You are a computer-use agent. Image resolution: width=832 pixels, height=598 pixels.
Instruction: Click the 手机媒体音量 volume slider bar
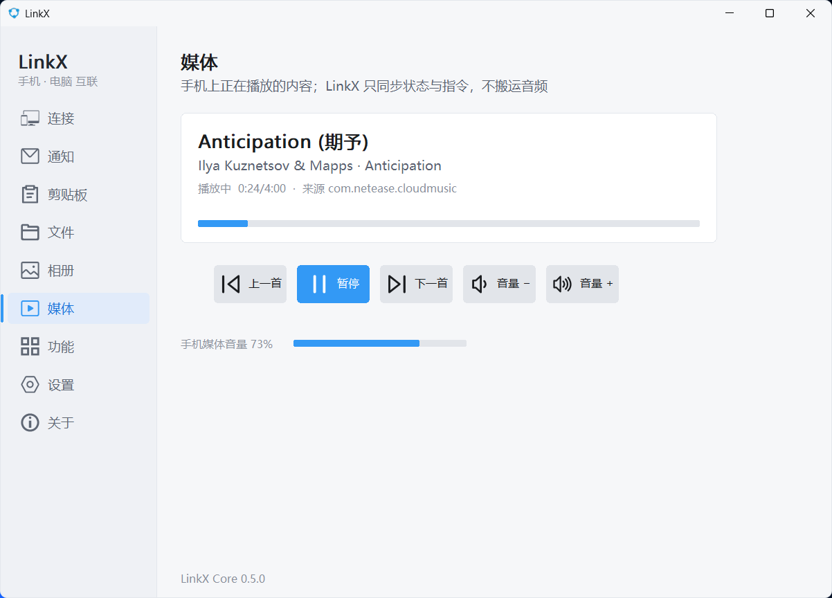[x=380, y=343]
